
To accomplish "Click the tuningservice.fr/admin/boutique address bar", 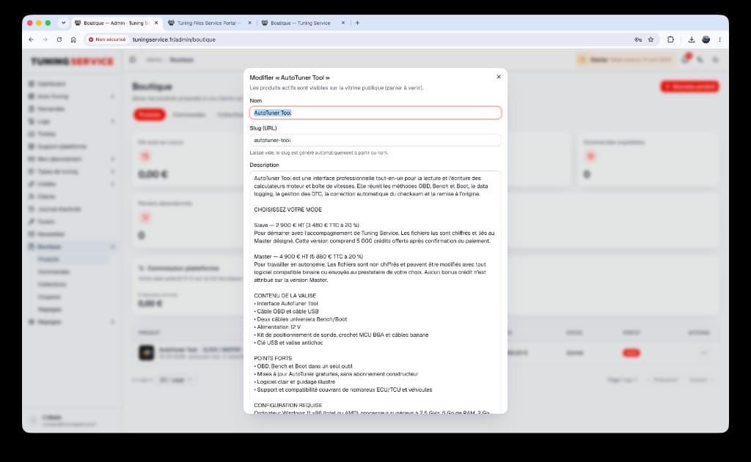I will [x=174, y=40].
